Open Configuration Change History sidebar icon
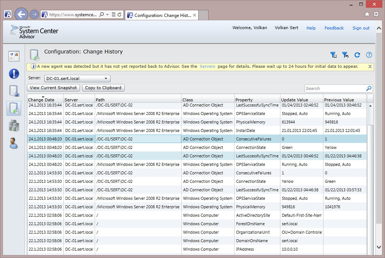Viewport: 385px width, 258px height. pyautogui.click(x=14, y=108)
